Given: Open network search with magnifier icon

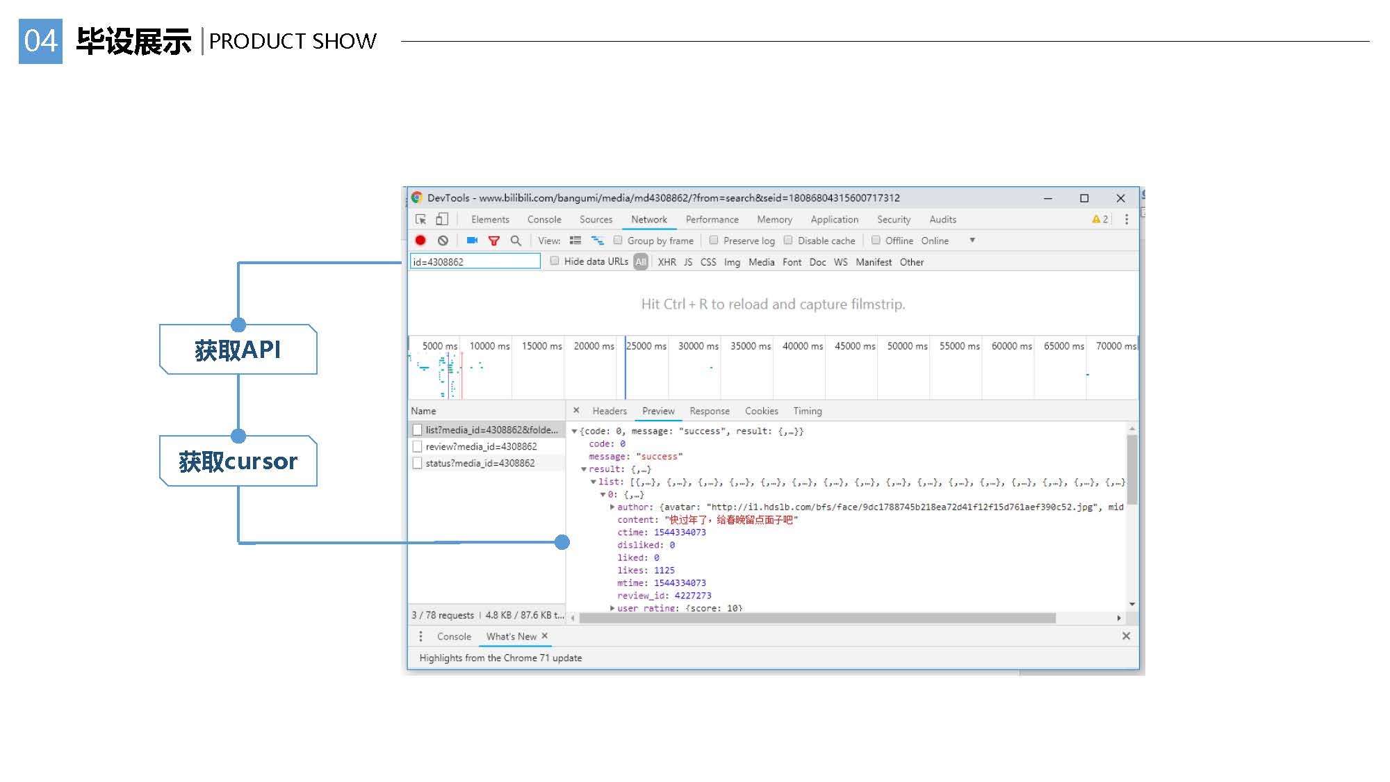Looking at the screenshot, I should pos(516,241).
